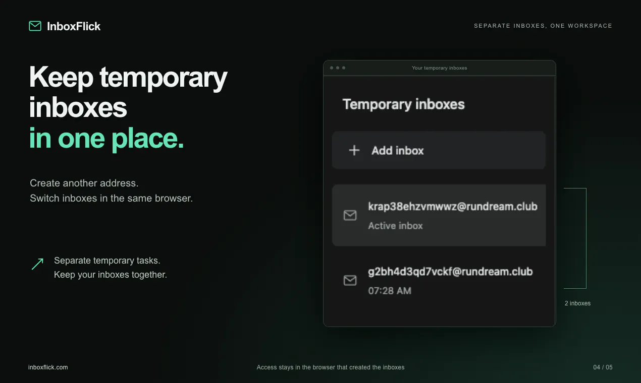Click the Temporary inboxes heading
Screen dimensions: 641x383
tap(404, 104)
